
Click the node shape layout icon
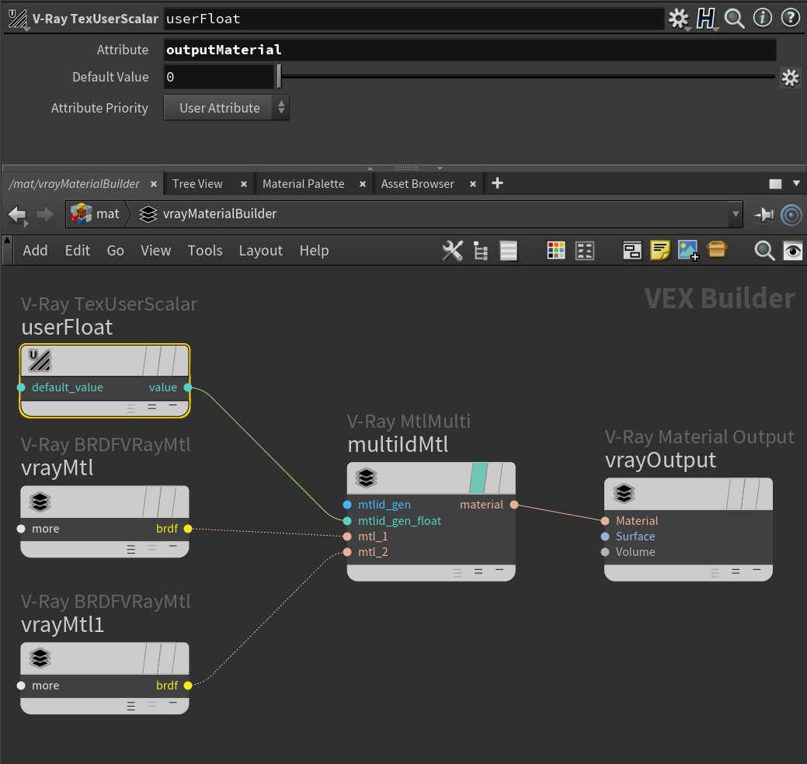pyautogui.click(x=585, y=251)
